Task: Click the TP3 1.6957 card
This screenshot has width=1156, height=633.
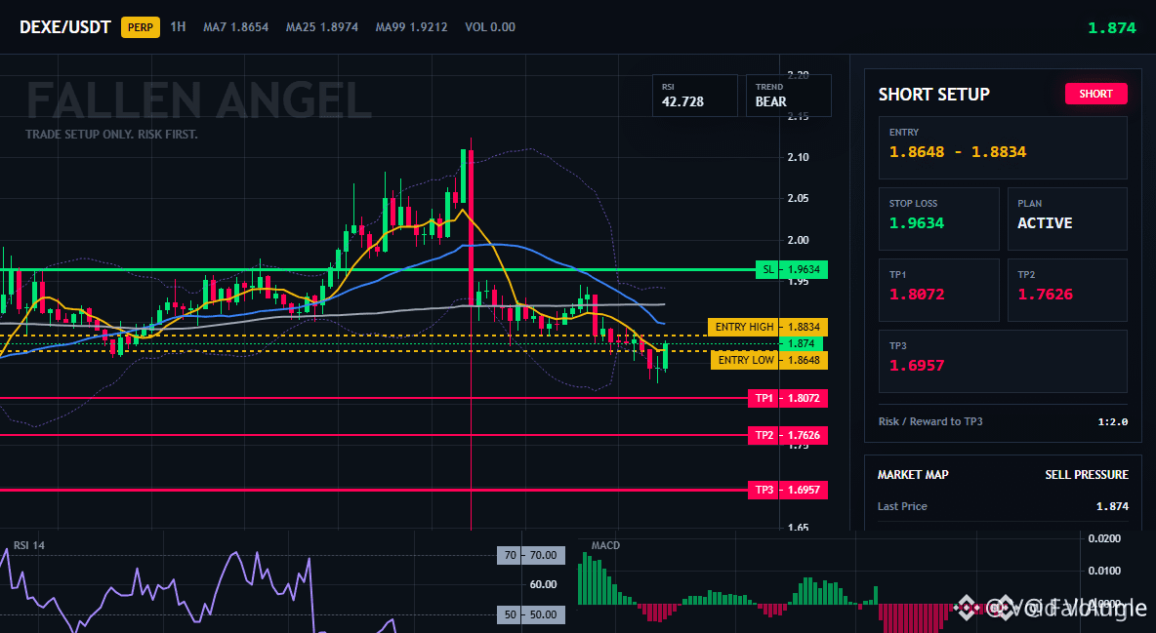Action: click(1003, 361)
